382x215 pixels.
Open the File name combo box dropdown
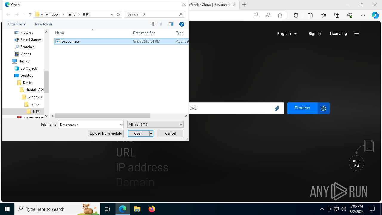pyautogui.click(x=121, y=125)
